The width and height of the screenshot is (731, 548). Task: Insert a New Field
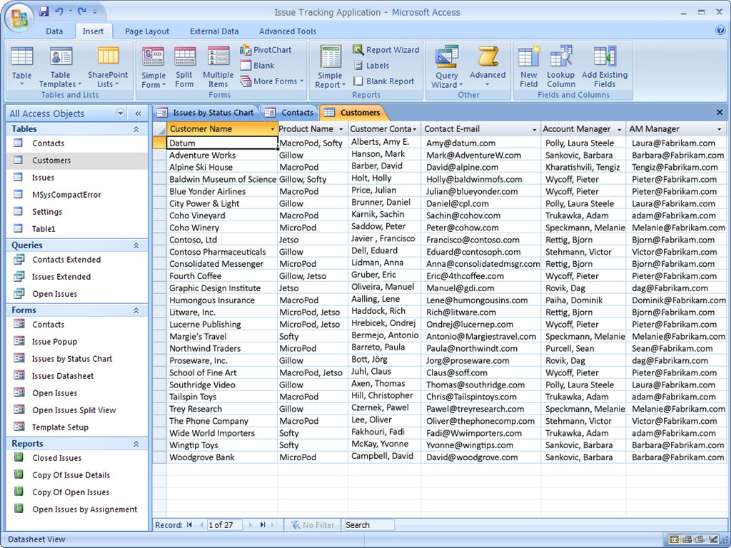pyautogui.click(x=528, y=64)
